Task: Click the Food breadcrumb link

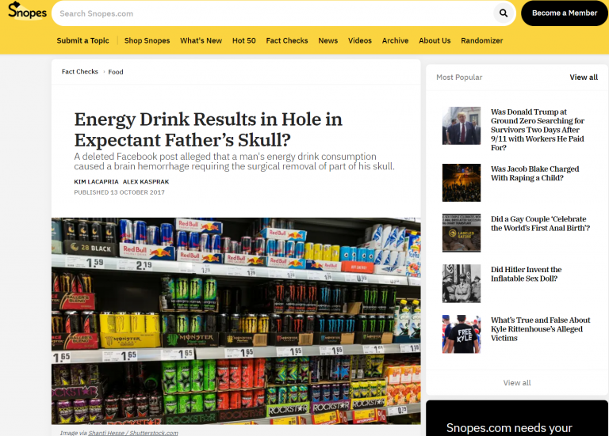Action: click(115, 72)
